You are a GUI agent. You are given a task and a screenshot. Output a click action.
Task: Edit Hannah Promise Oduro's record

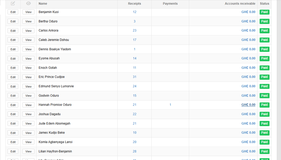coord(13,105)
